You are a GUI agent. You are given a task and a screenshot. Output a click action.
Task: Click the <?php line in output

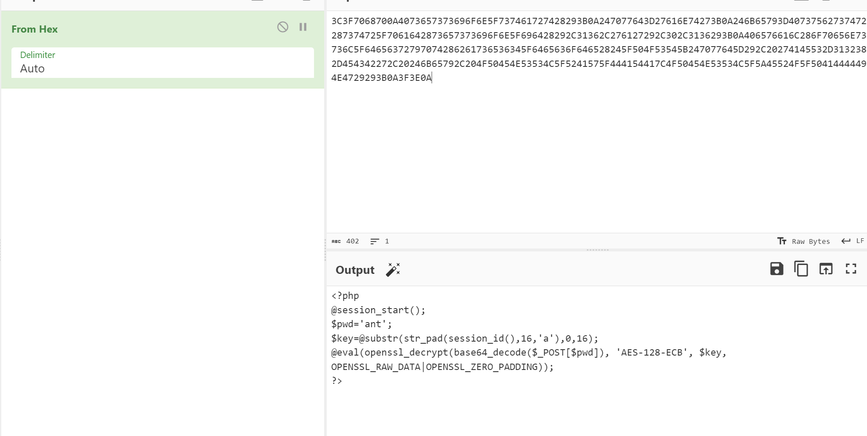coord(345,296)
